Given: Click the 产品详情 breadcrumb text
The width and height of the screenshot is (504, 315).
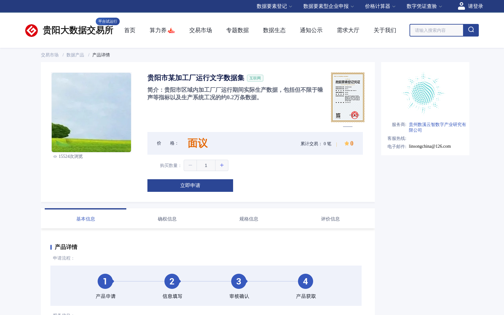Looking at the screenshot, I should (x=101, y=55).
